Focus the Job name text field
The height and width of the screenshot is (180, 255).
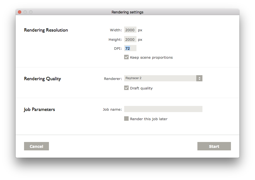163,109
